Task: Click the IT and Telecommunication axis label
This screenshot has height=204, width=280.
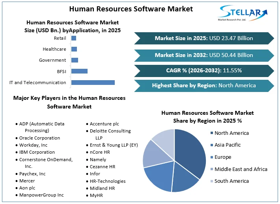Action: coord(38,83)
